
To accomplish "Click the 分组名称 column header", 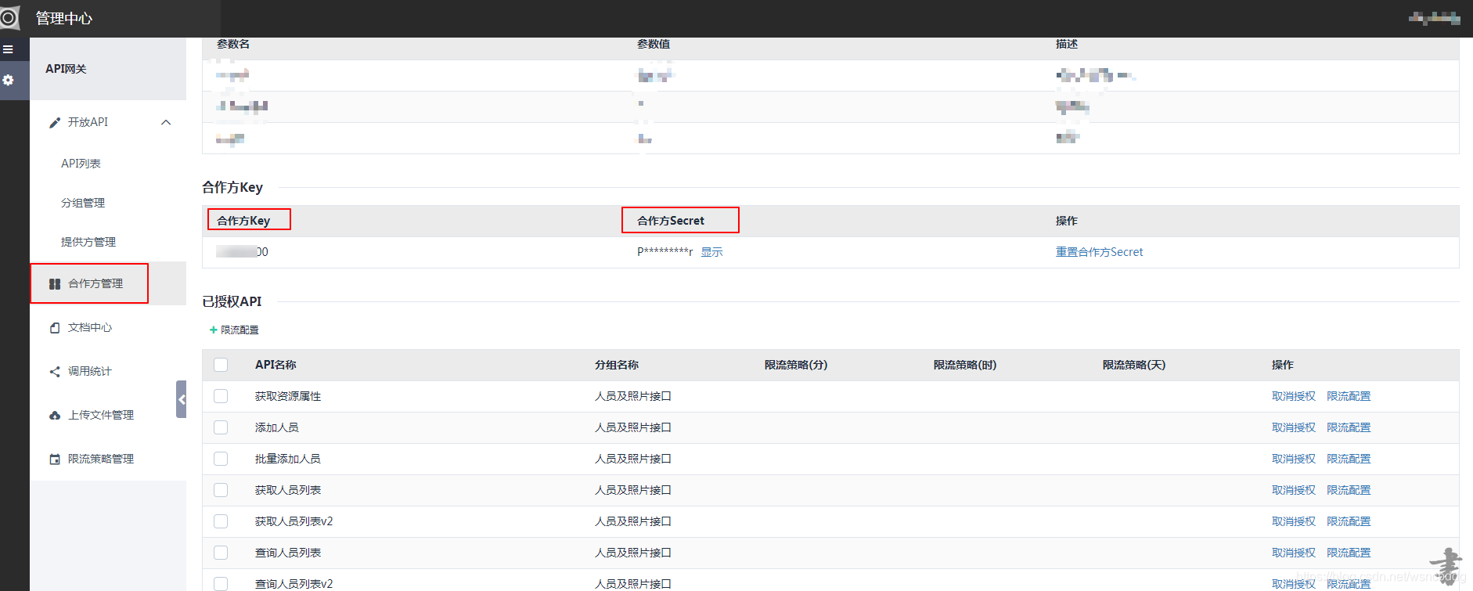I will pyautogui.click(x=617, y=365).
